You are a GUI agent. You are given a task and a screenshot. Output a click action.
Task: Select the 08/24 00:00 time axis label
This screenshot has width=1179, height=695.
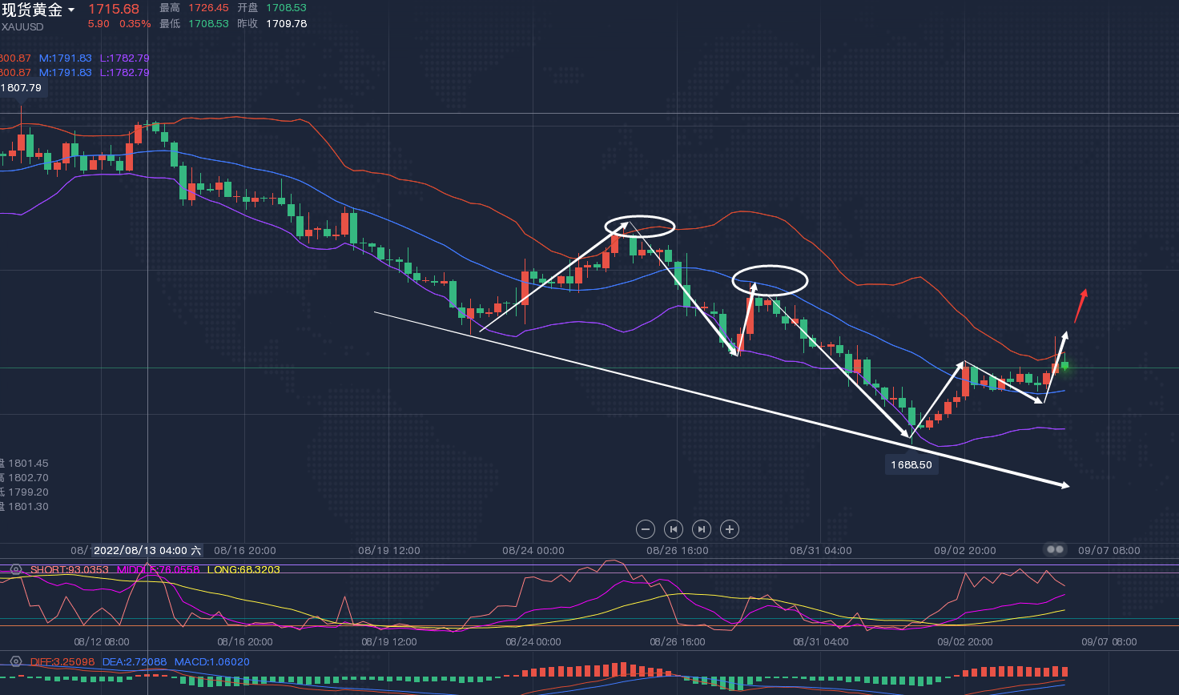533,551
